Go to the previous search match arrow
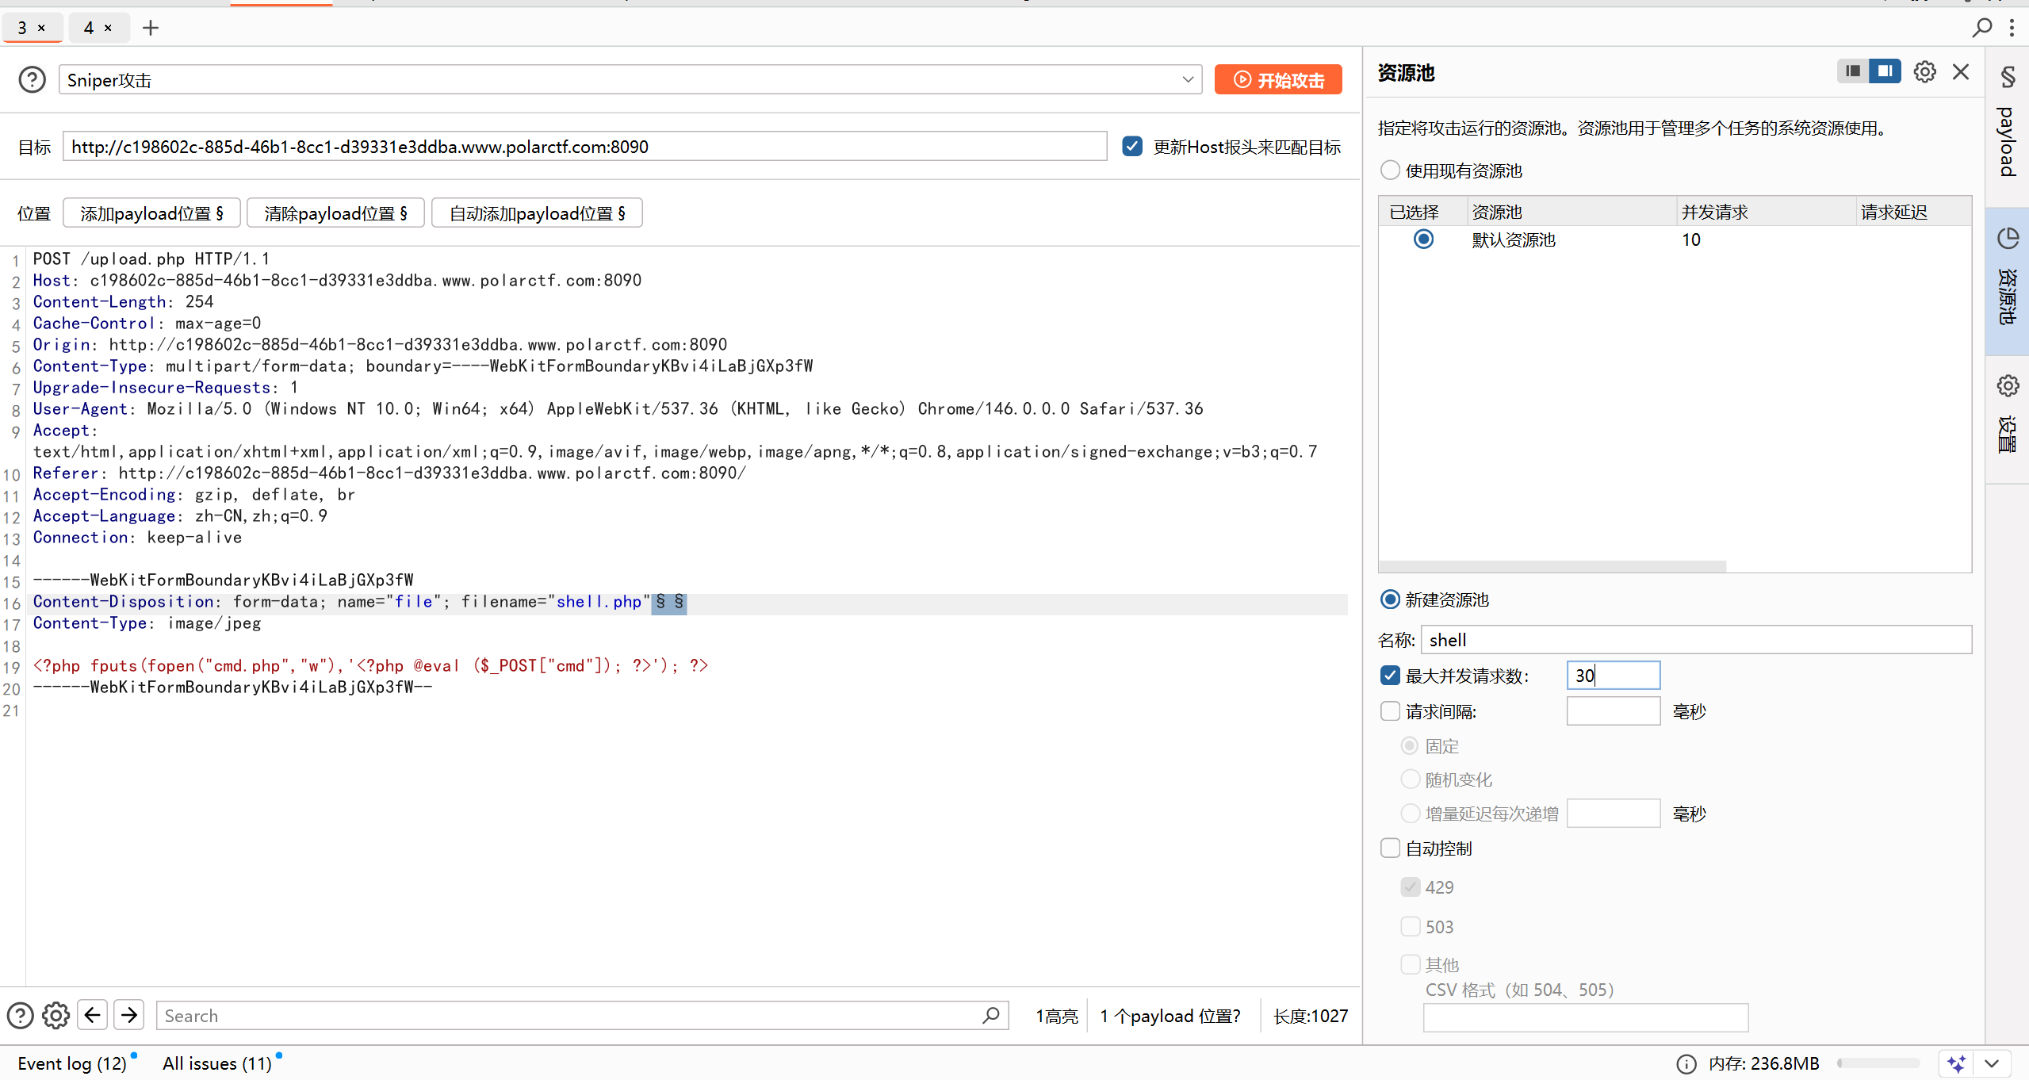The width and height of the screenshot is (2029, 1080). [x=93, y=1015]
